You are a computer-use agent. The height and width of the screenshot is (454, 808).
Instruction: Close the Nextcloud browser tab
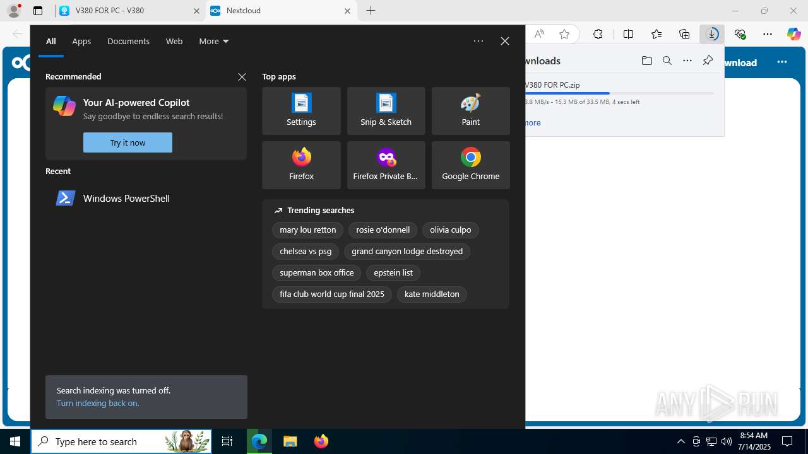coord(347,11)
